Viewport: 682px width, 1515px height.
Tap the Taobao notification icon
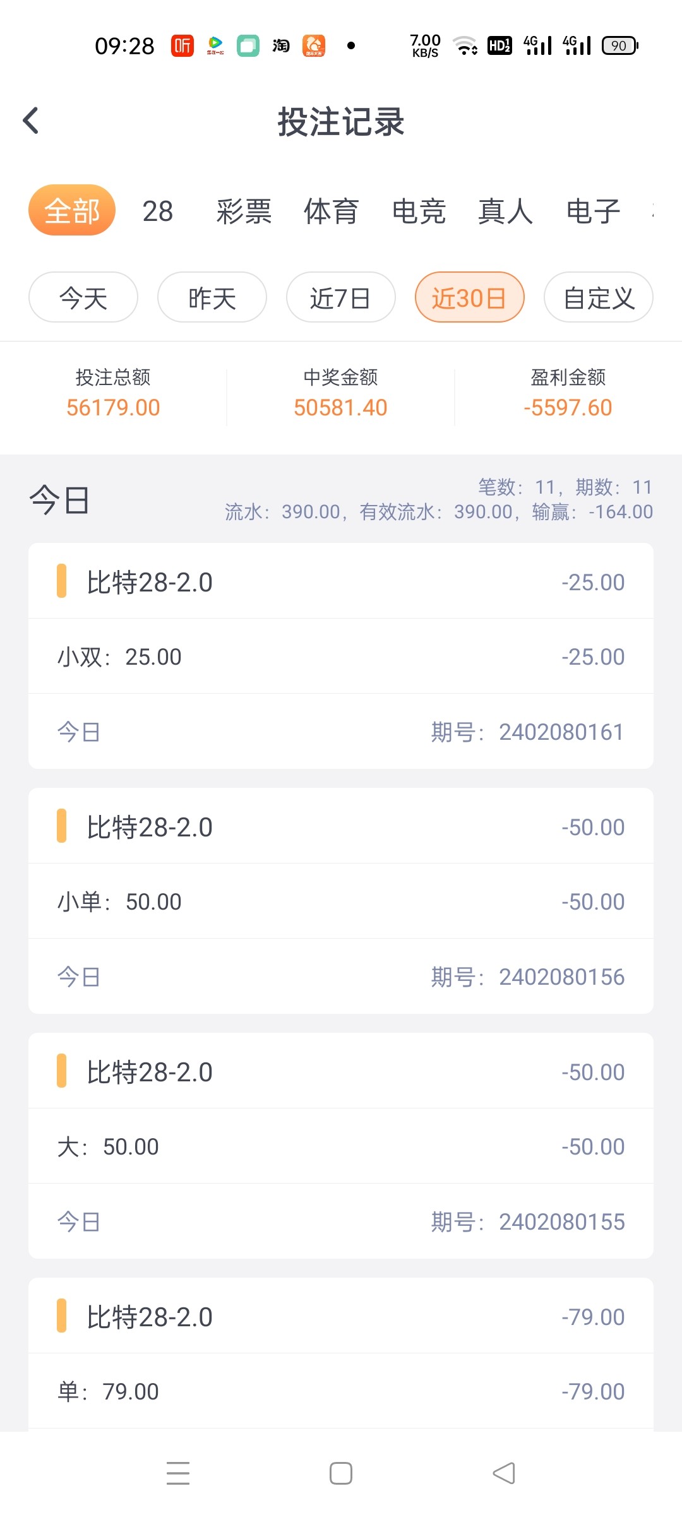[x=281, y=45]
